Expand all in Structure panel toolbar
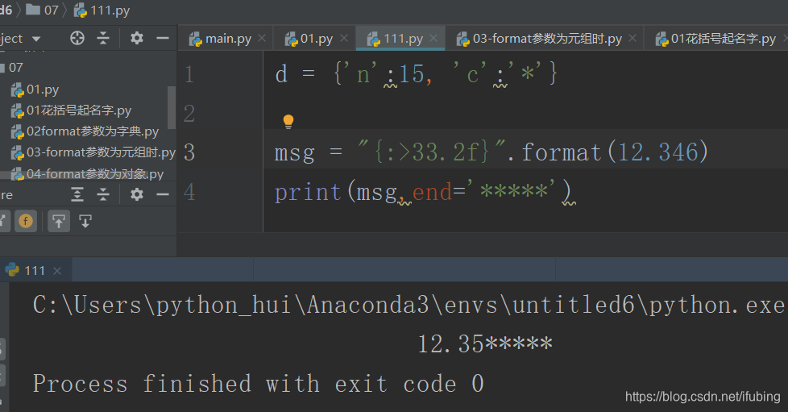The image size is (788, 412). (77, 194)
